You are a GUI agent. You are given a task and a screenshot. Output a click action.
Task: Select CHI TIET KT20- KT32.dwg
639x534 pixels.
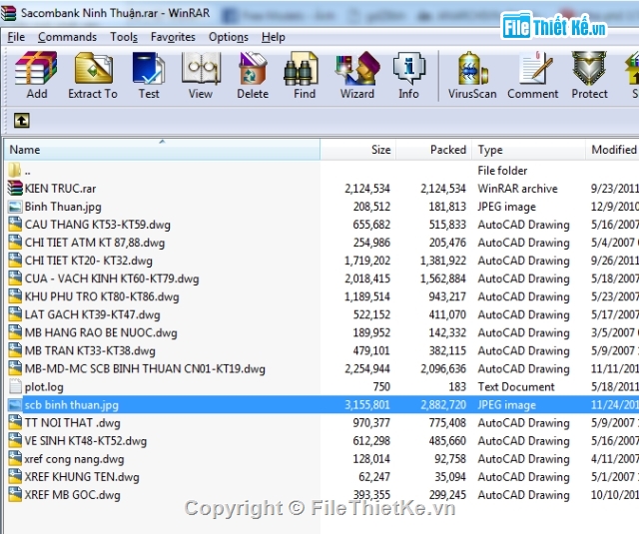pyautogui.click(x=89, y=261)
